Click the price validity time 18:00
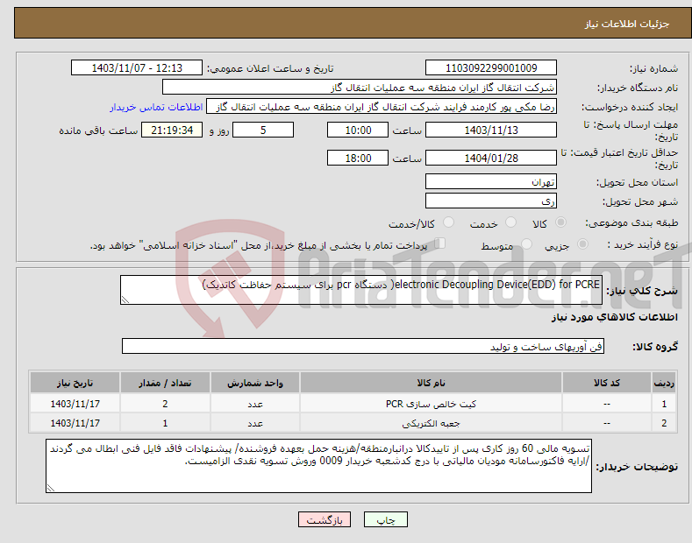Screen dimensions: 692x543 pyautogui.click(x=358, y=158)
